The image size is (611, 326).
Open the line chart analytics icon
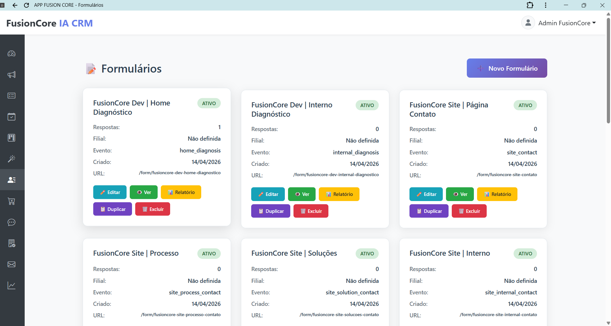coord(12,285)
